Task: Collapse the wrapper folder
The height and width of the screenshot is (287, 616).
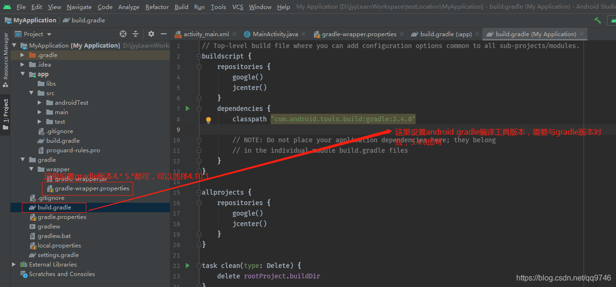Action: [x=31, y=169]
